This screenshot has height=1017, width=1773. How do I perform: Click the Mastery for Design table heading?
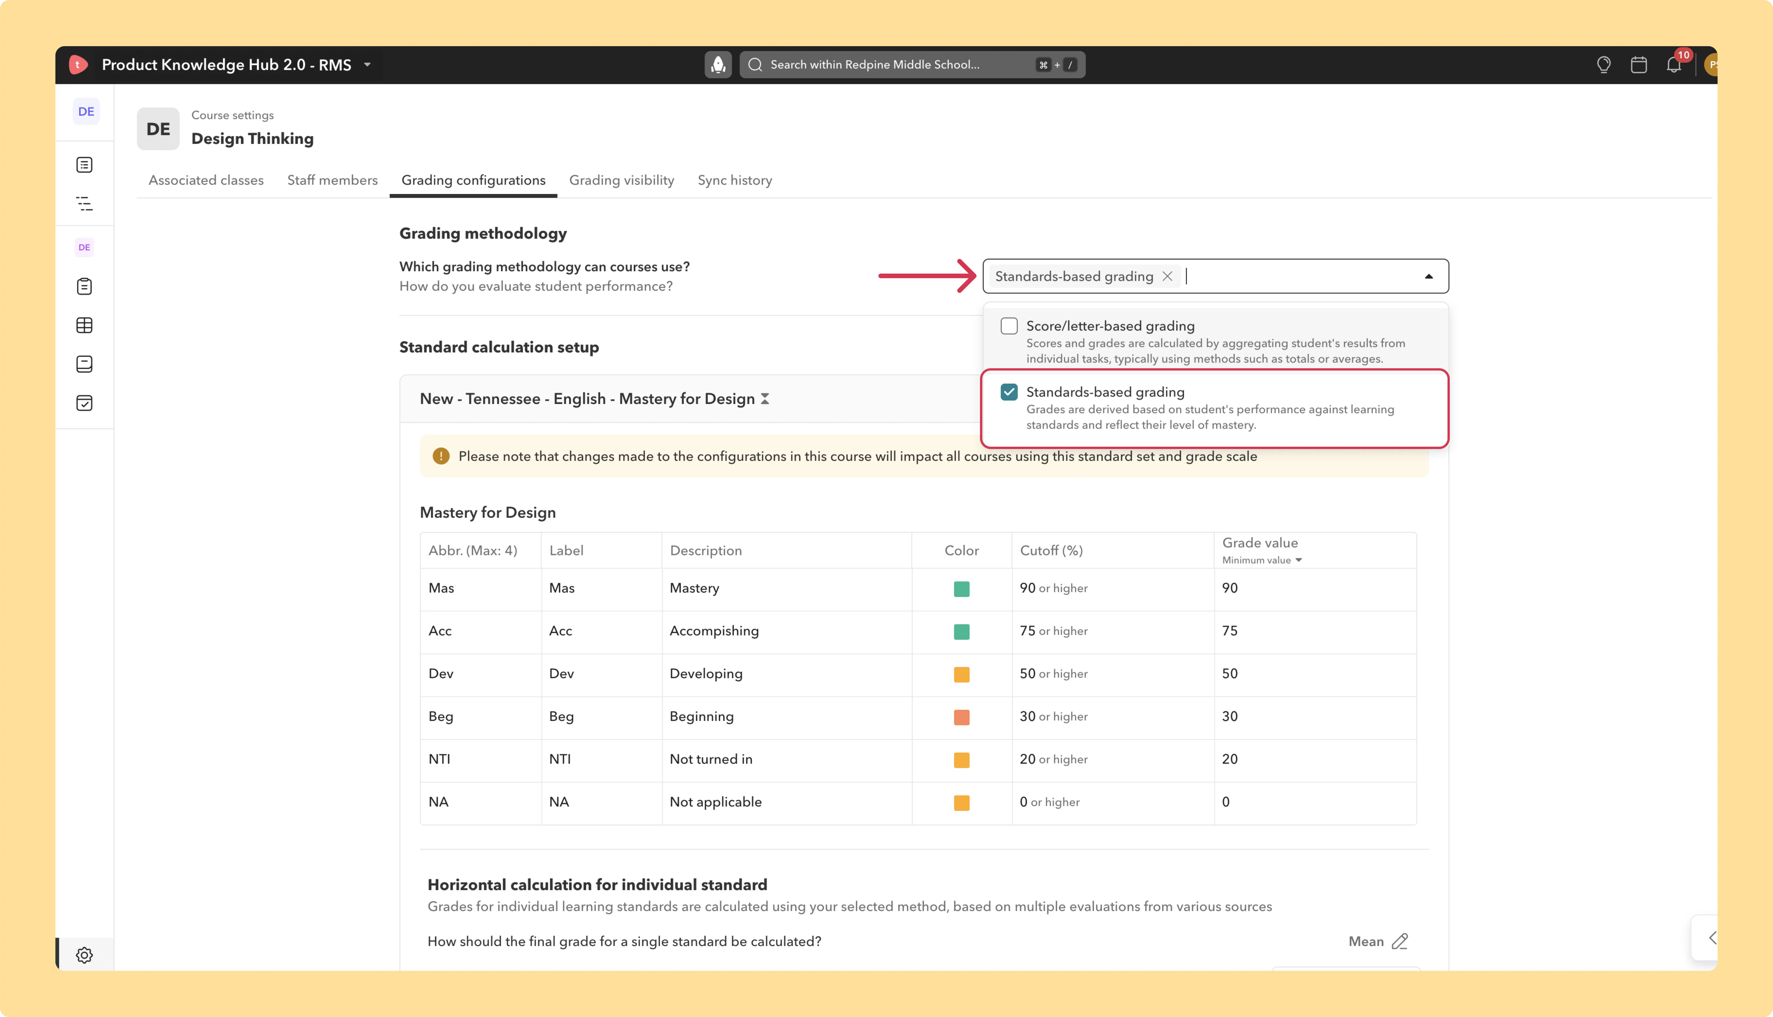click(487, 513)
